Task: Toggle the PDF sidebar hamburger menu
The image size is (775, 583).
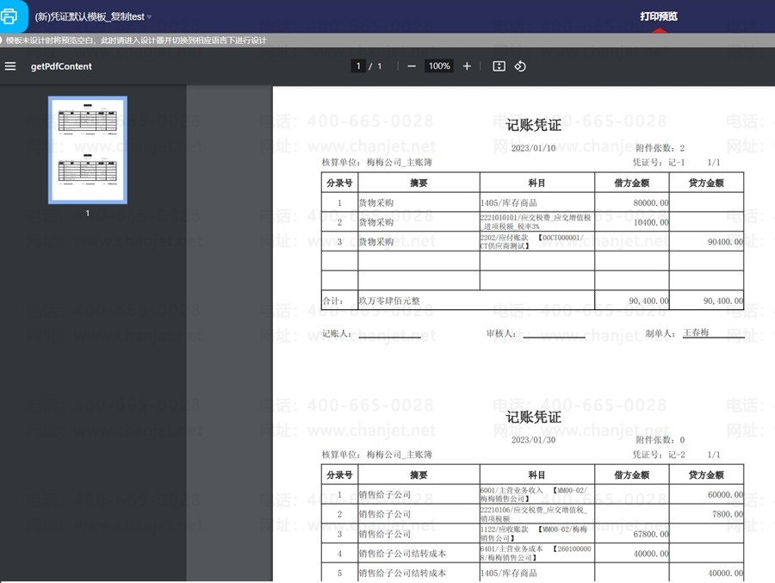Action: point(10,66)
